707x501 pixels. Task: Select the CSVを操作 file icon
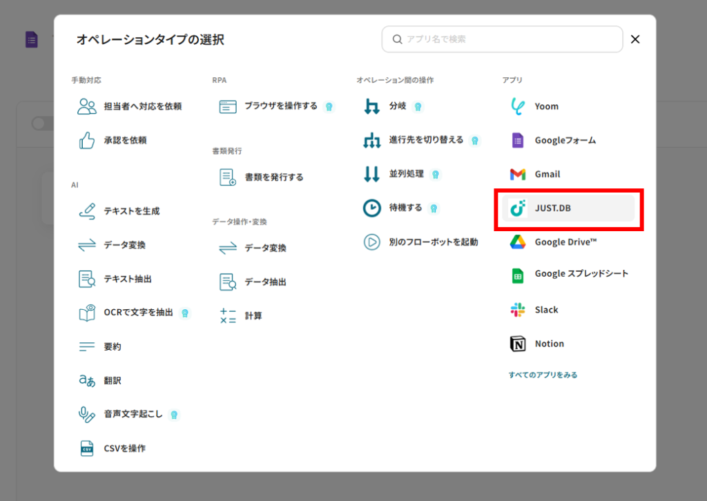[x=87, y=448]
